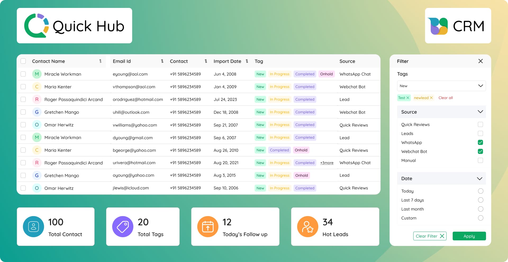Screen dimensions: 508x262
Task: Check the select-all checkbox in table header
Action: tap(23, 61)
